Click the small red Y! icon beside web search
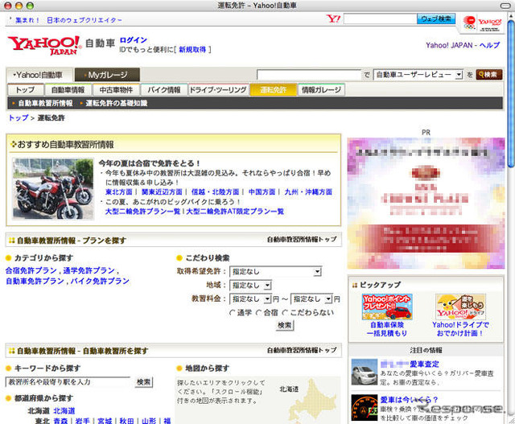 coord(333,19)
